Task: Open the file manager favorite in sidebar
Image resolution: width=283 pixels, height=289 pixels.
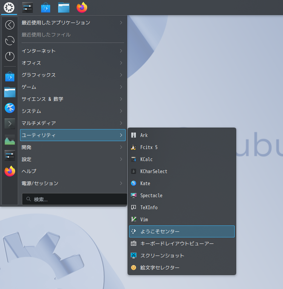Action: tap(10, 92)
